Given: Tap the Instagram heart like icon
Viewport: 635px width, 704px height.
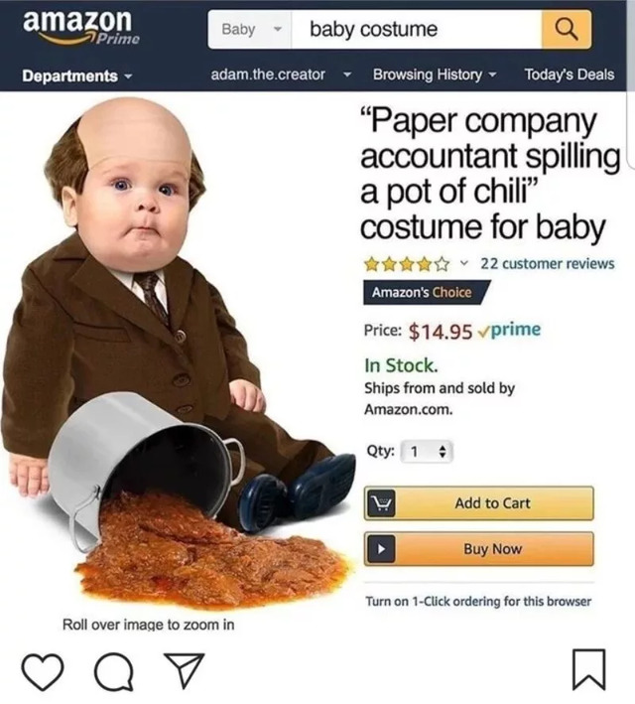Looking at the screenshot, I should [43, 671].
